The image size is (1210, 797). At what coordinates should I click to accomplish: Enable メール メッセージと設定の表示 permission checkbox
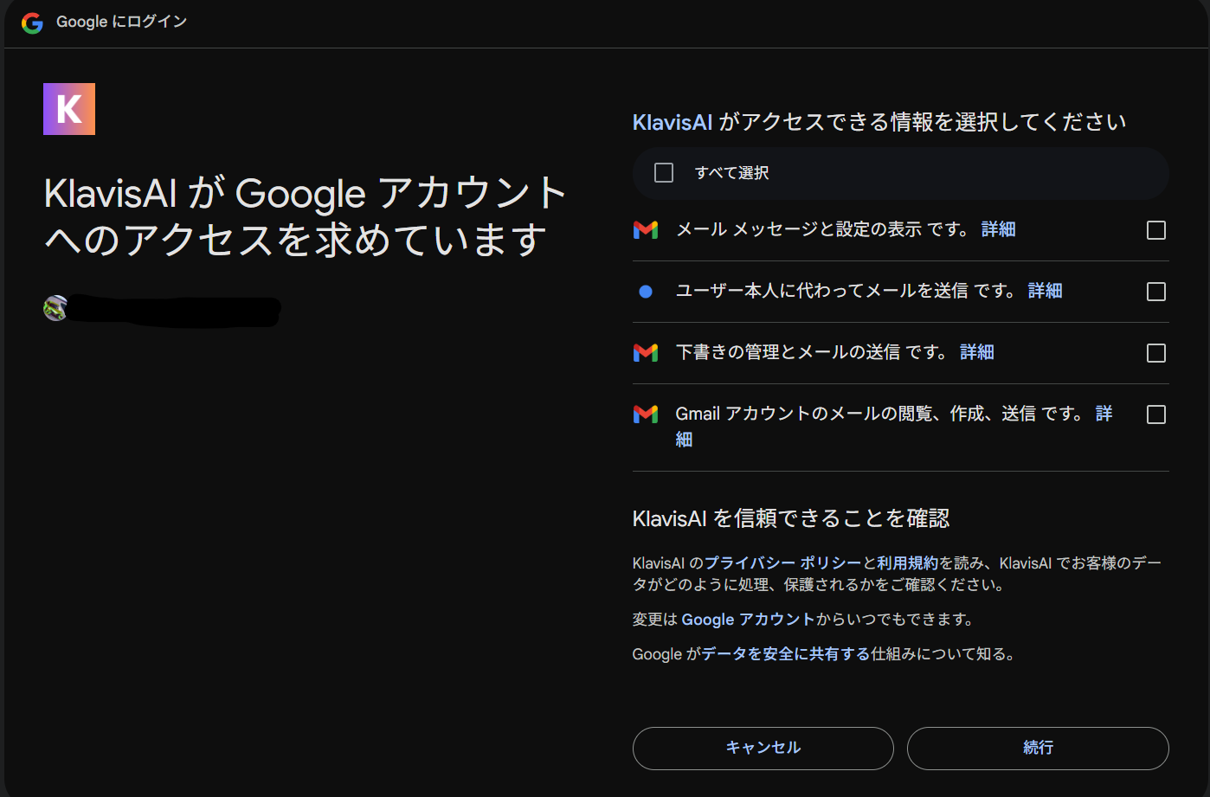click(1156, 230)
